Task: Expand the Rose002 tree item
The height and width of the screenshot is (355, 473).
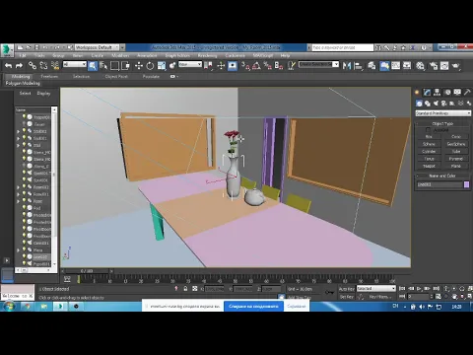Action: pyautogui.click(x=19, y=187)
